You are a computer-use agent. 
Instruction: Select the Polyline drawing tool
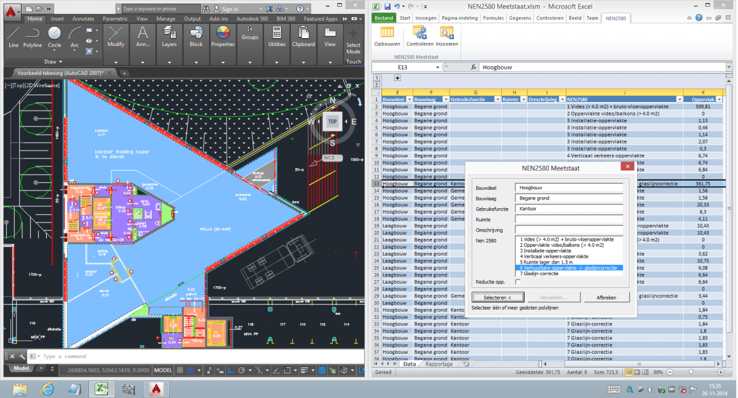[33, 36]
